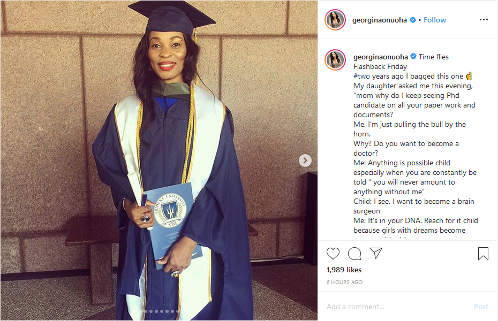Like the post with the heart icon
The width and height of the screenshot is (498, 321).
point(333,254)
